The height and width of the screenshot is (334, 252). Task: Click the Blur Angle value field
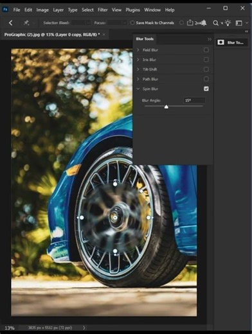pyautogui.click(x=195, y=100)
